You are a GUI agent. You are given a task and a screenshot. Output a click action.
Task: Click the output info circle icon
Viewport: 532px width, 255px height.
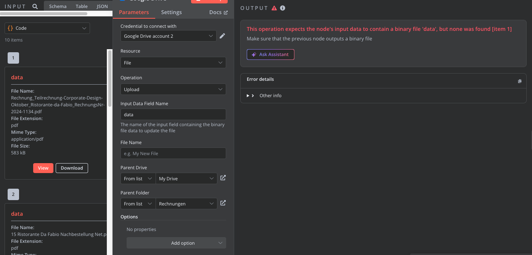click(283, 8)
